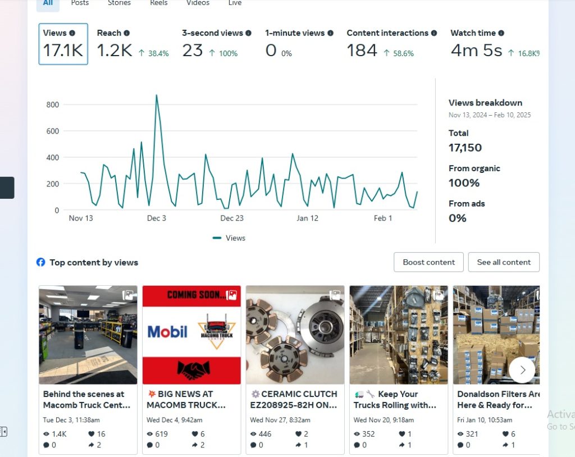Click the See all content button

tap(504, 262)
